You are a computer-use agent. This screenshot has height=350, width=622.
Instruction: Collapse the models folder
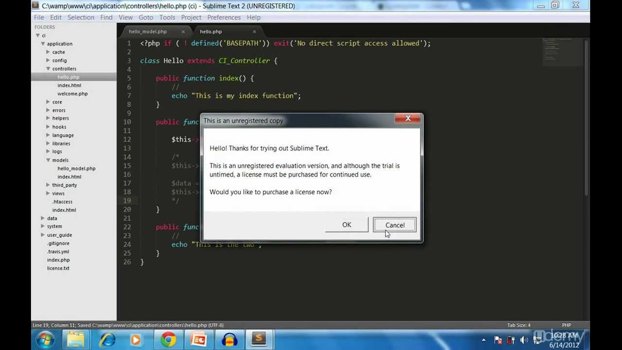click(48, 160)
